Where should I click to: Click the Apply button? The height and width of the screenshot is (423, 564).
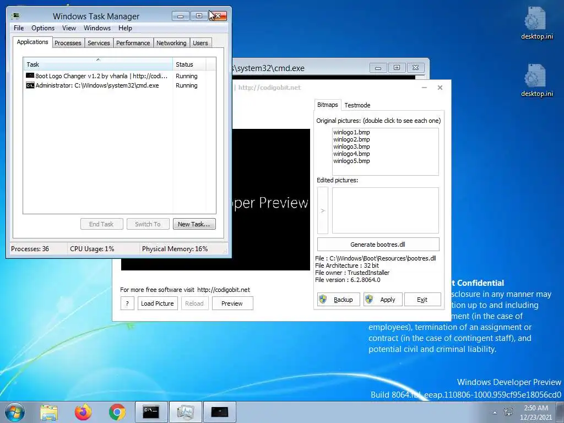click(x=382, y=299)
